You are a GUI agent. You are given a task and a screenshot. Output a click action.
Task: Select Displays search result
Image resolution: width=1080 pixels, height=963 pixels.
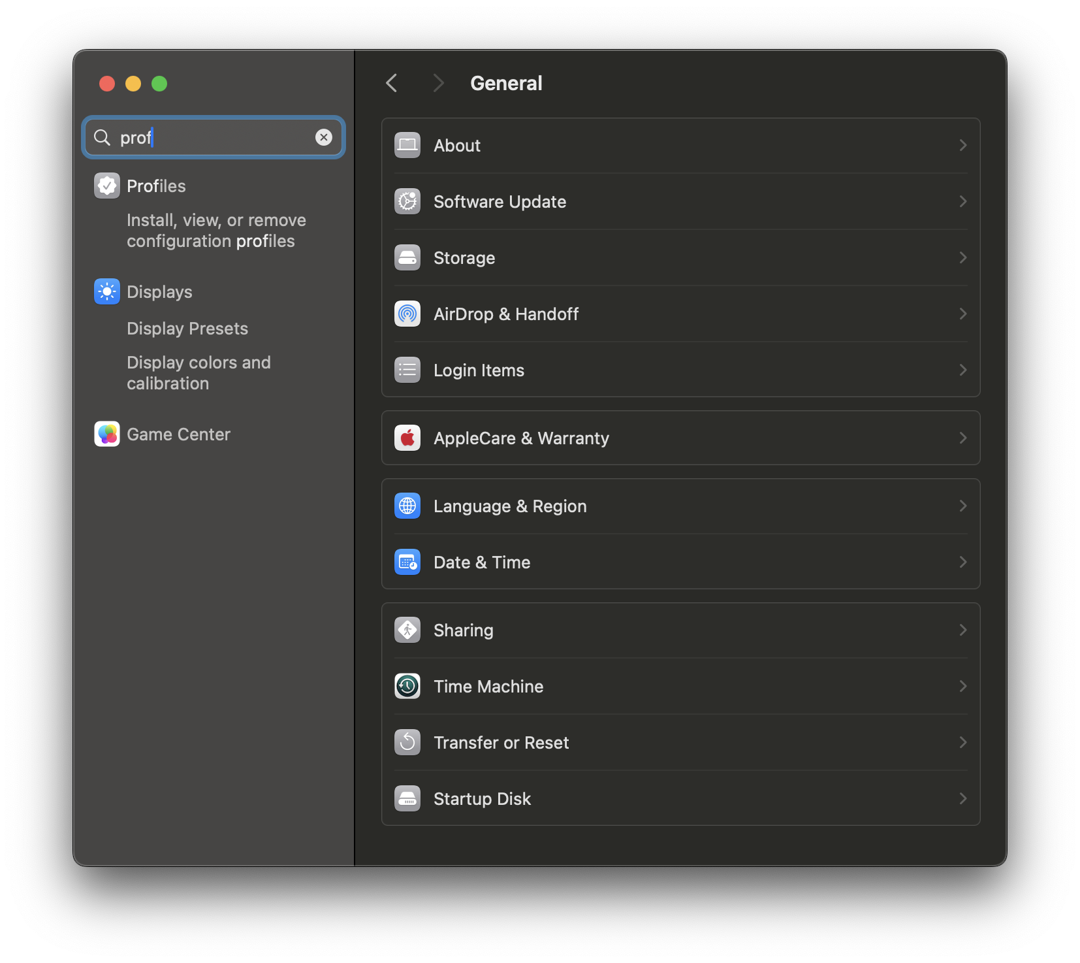[x=159, y=292]
